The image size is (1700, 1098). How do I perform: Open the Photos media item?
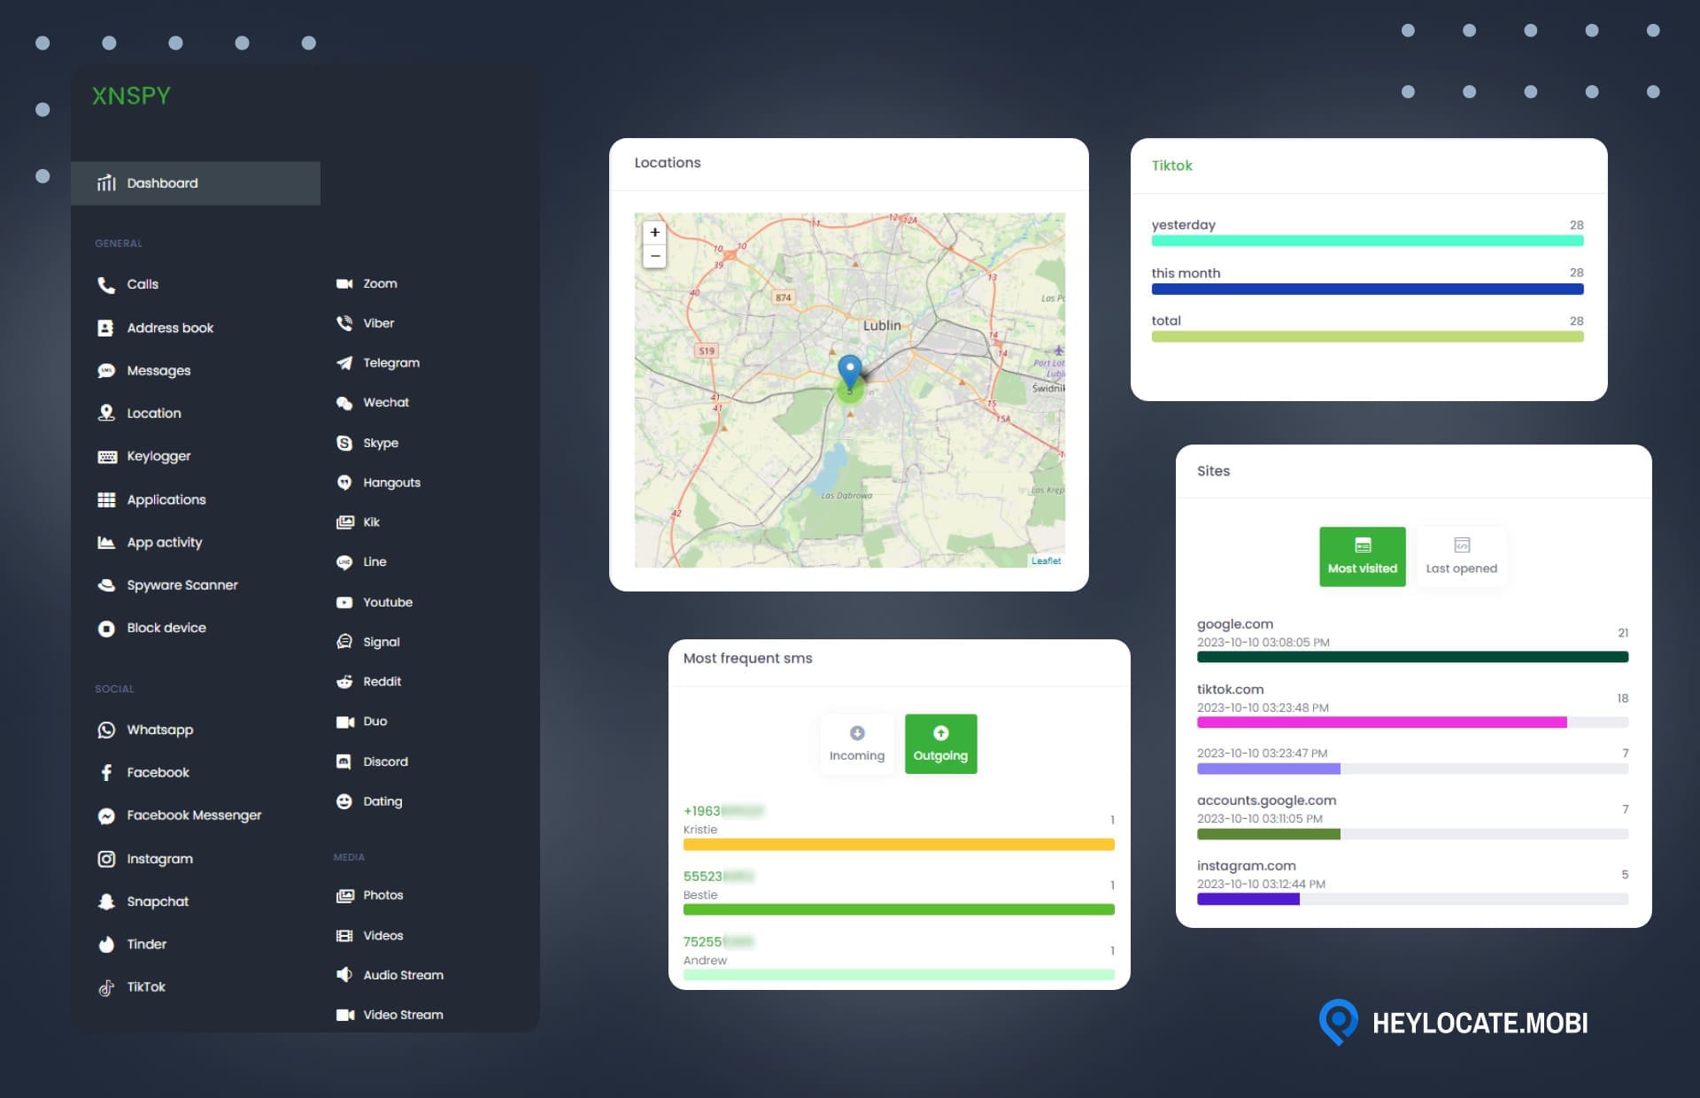coord(369,895)
